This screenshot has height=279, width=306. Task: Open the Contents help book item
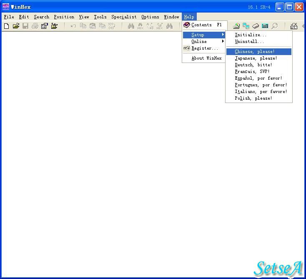[204, 25]
